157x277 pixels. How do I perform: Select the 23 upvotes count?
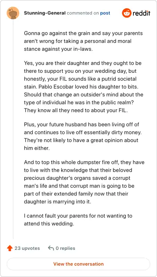click(x=27, y=248)
